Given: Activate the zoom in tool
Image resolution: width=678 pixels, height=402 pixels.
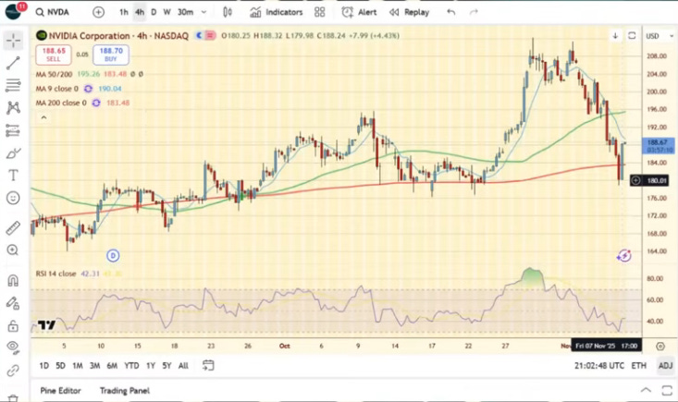Looking at the screenshot, I should pos(13,250).
